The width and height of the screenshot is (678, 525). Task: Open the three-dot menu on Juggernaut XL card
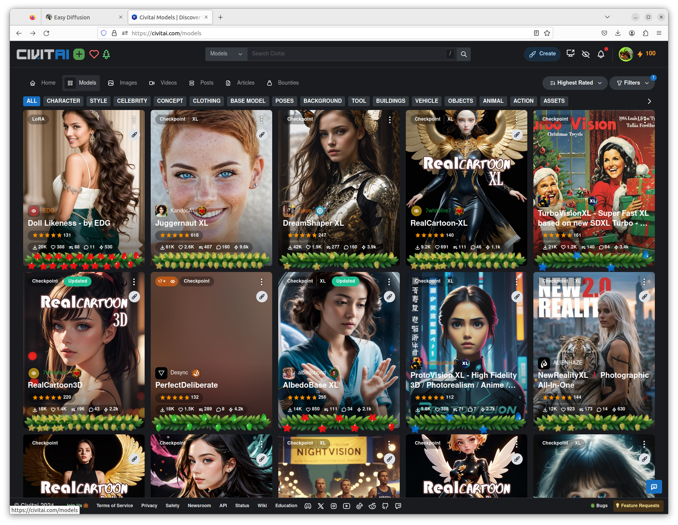pos(262,119)
